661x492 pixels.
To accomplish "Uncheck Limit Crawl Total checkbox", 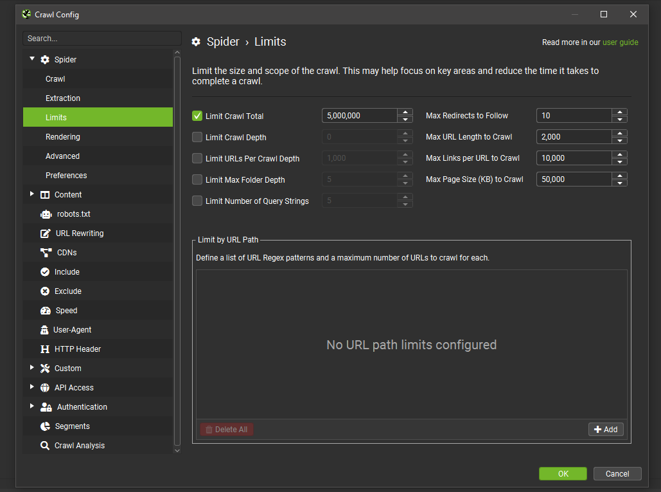I will point(197,116).
